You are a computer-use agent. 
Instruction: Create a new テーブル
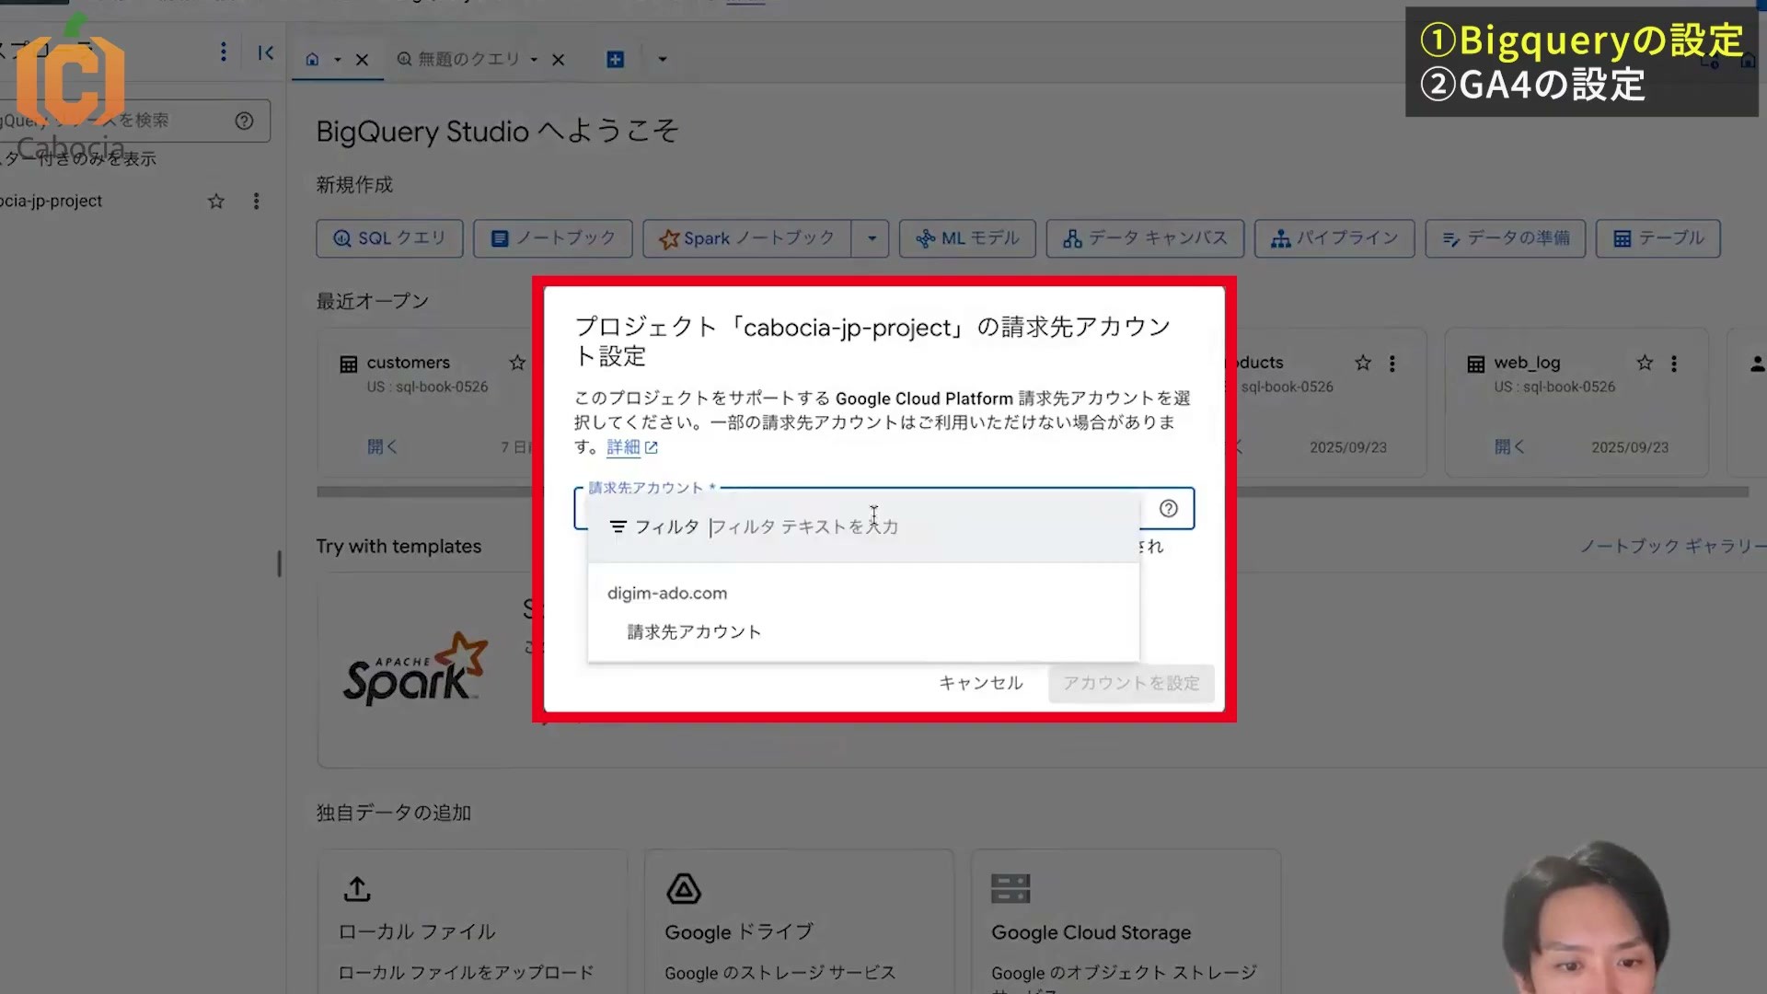pos(1657,238)
